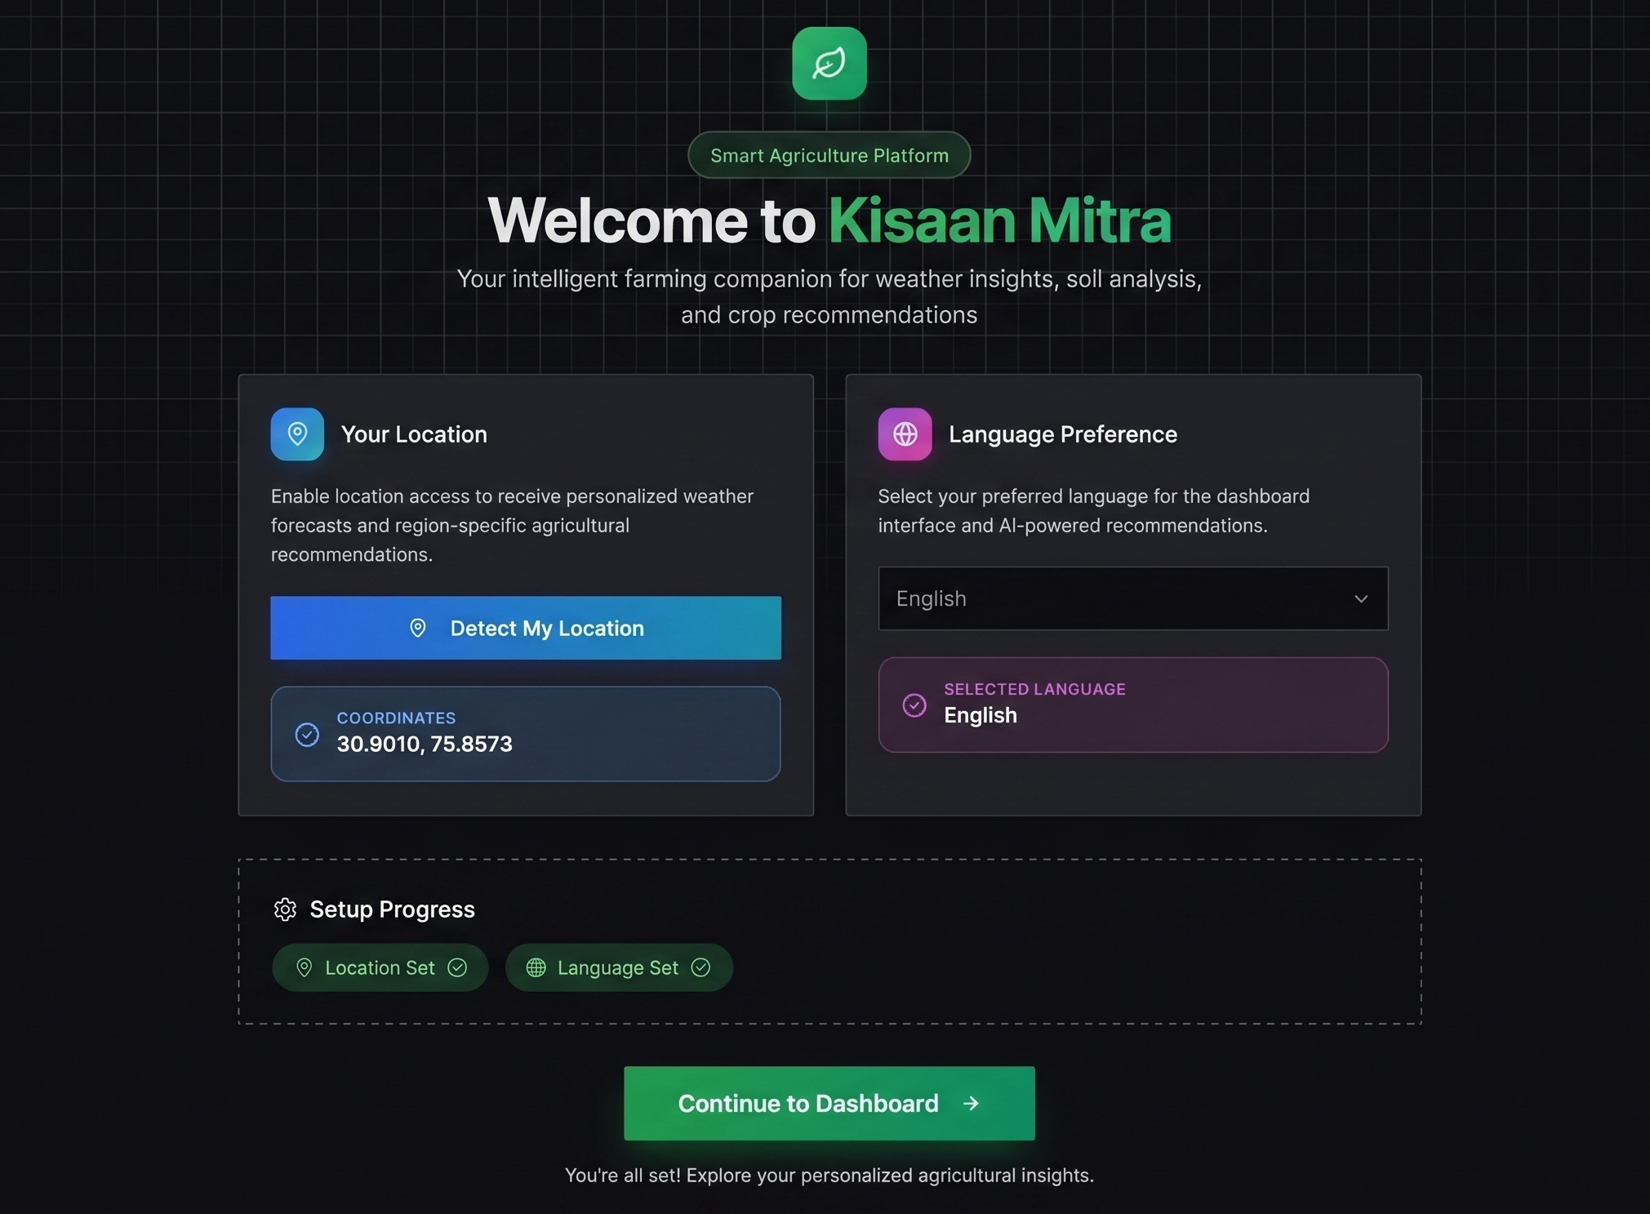
Task: Click pin icon inside Detect My Location
Action: click(418, 628)
